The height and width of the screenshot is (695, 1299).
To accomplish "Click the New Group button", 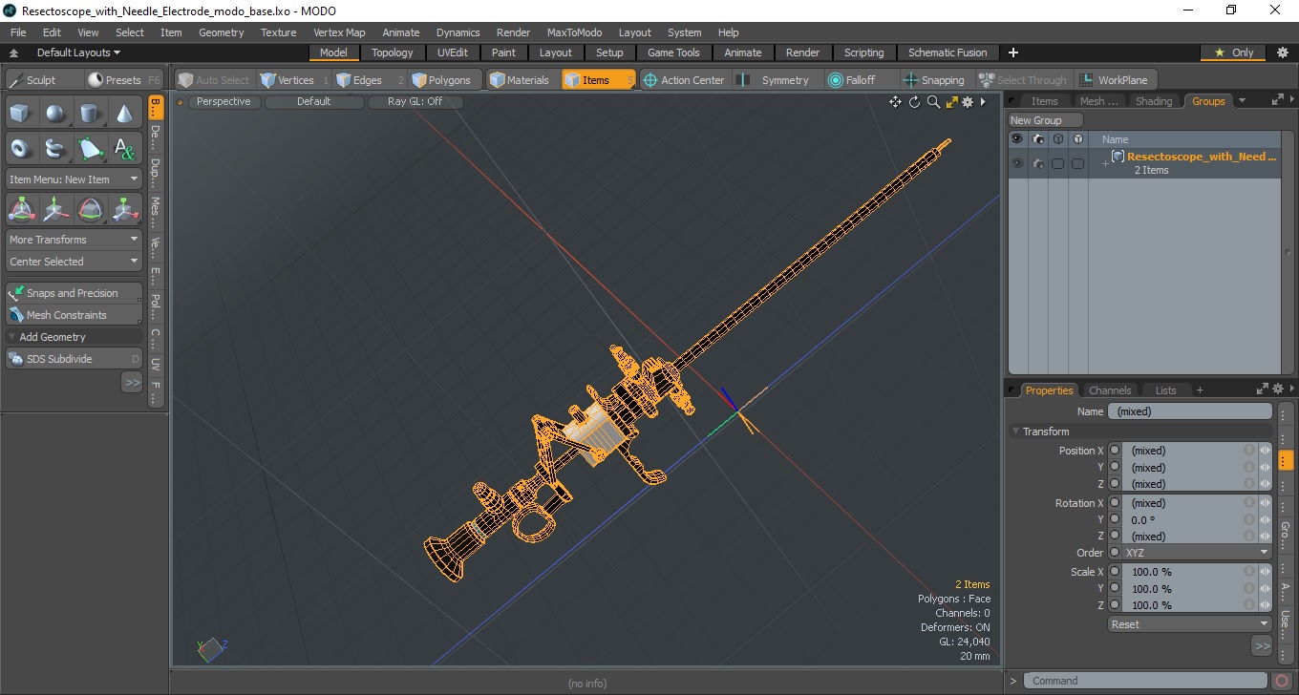I will point(1046,120).
